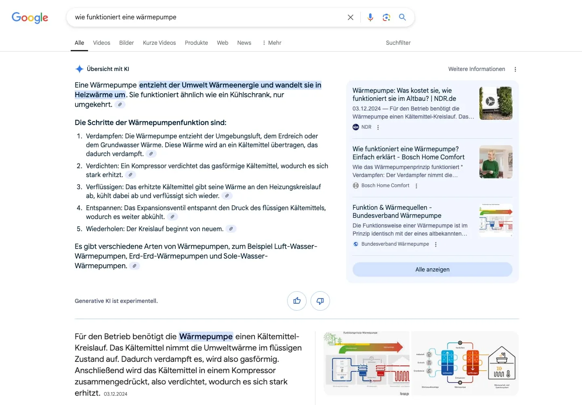This screenshot has height=405, width=582.
Task: Click the 'Übersicht mit KI' heading
Action: click(x=108, y=69)
